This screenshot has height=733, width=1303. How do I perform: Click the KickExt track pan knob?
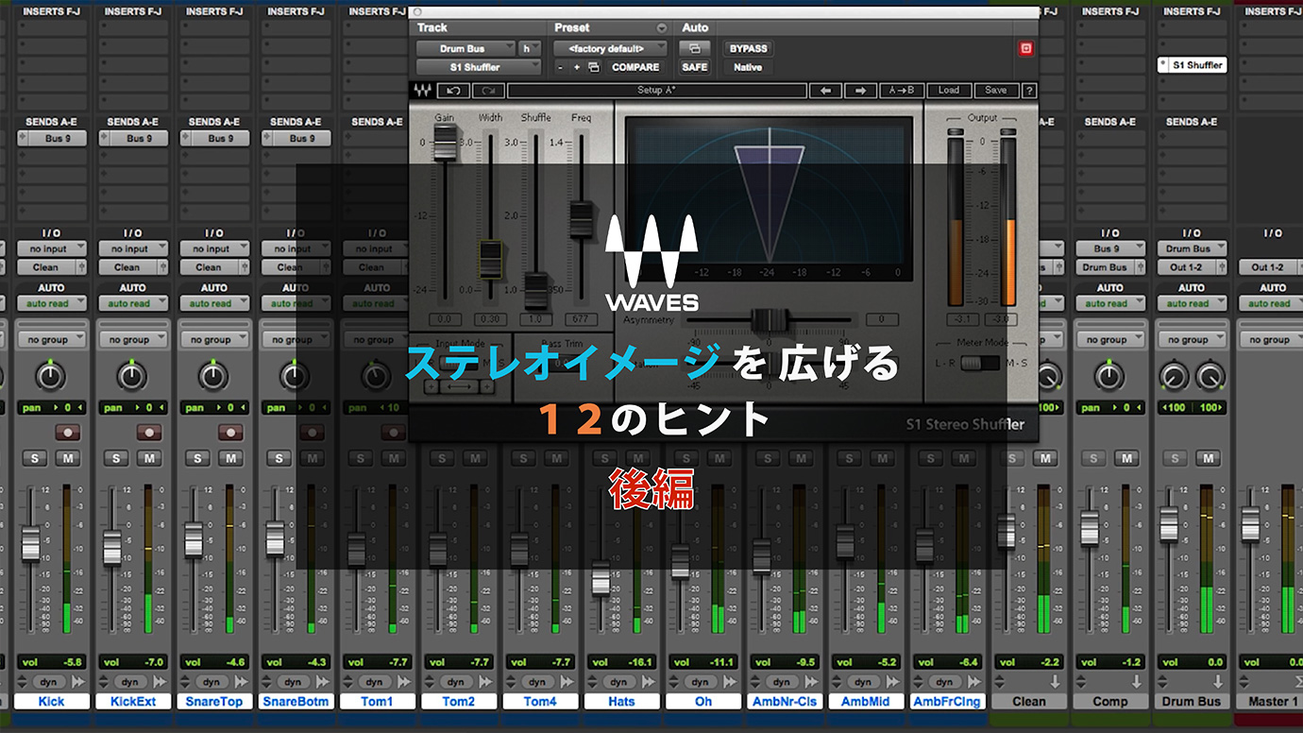132,377
